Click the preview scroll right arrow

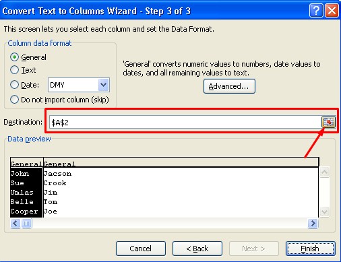tap(313, 224)
